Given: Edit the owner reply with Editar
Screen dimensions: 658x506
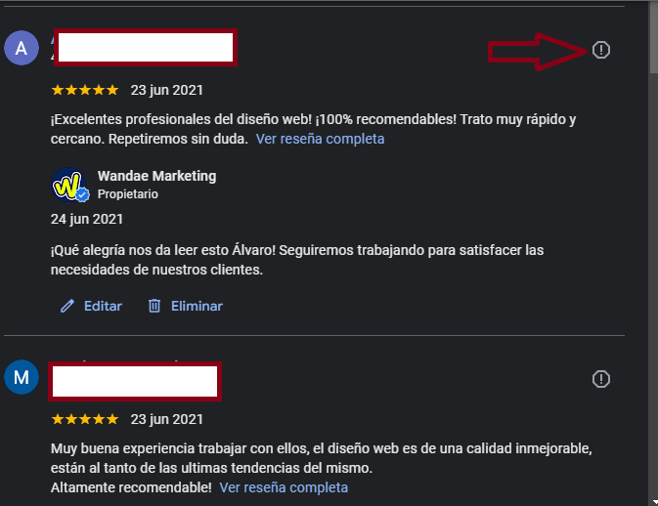Looking at the screenshot, I should (x=103, y=306).
